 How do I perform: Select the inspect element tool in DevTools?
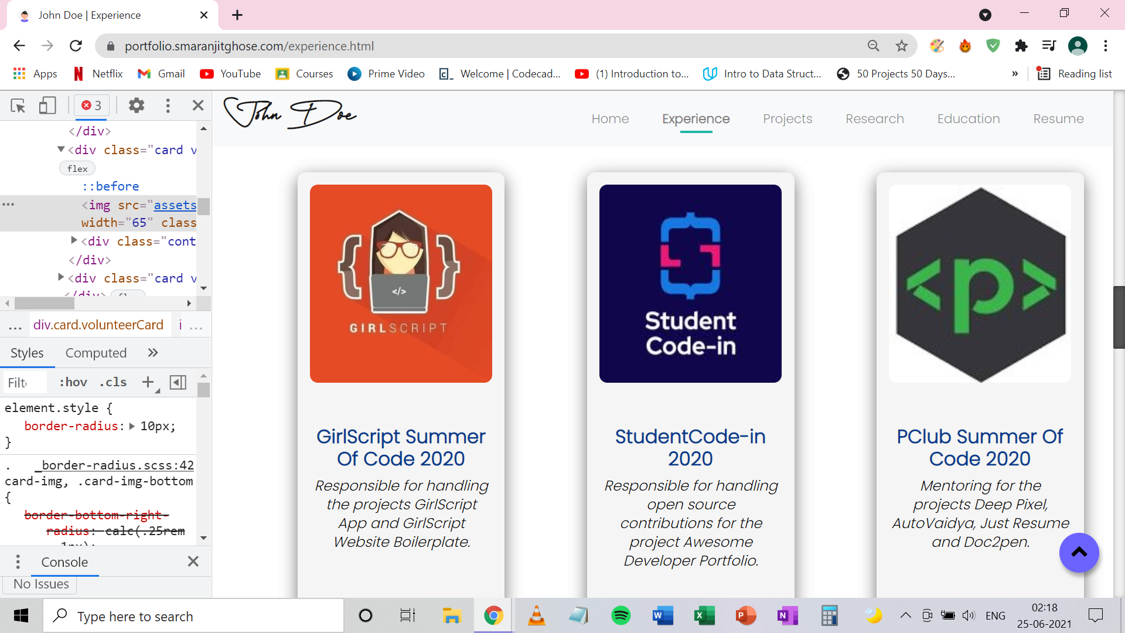click(18, 105)
